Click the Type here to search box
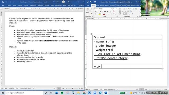Screen dimensions: 169x95 (24, 93)
